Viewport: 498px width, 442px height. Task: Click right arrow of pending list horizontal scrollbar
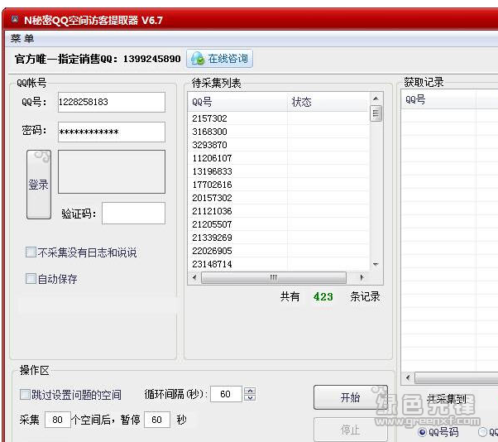point(362,277)
